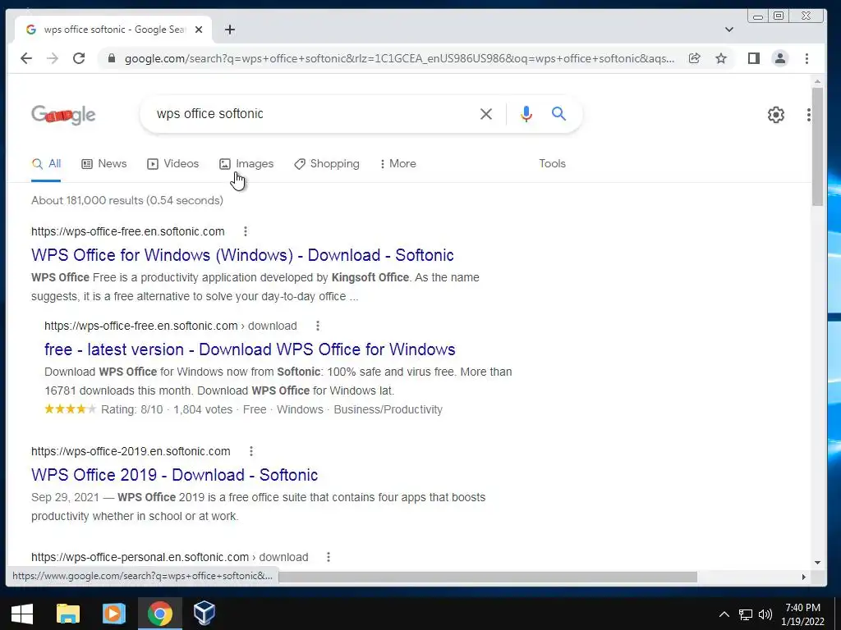The height and width of the screenshot is (630, 841).
Task: Switch to the Videos tab
Action: [x=172, y=164]
